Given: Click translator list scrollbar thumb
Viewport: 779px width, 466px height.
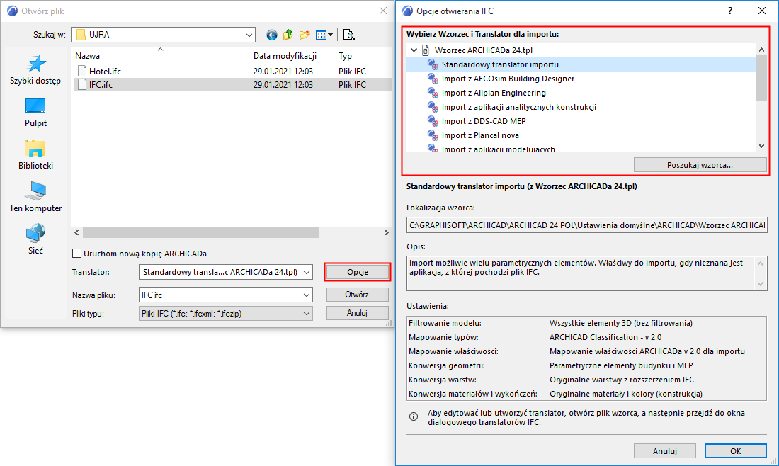Looking at the screenshot, I should (761, 77).
